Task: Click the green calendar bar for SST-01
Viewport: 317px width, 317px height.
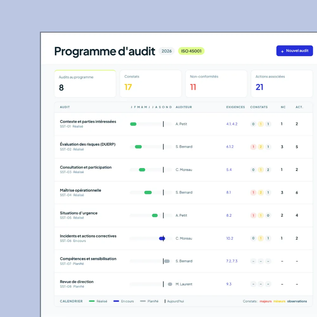Action: coord(133,124)
